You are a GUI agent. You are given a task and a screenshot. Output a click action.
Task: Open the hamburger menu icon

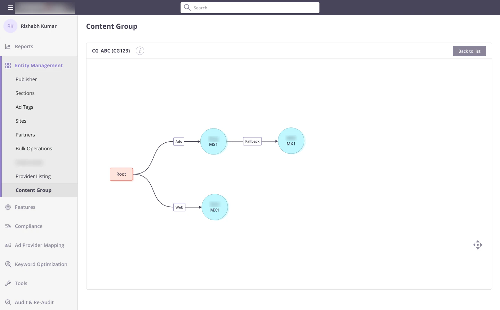point(11,8)
